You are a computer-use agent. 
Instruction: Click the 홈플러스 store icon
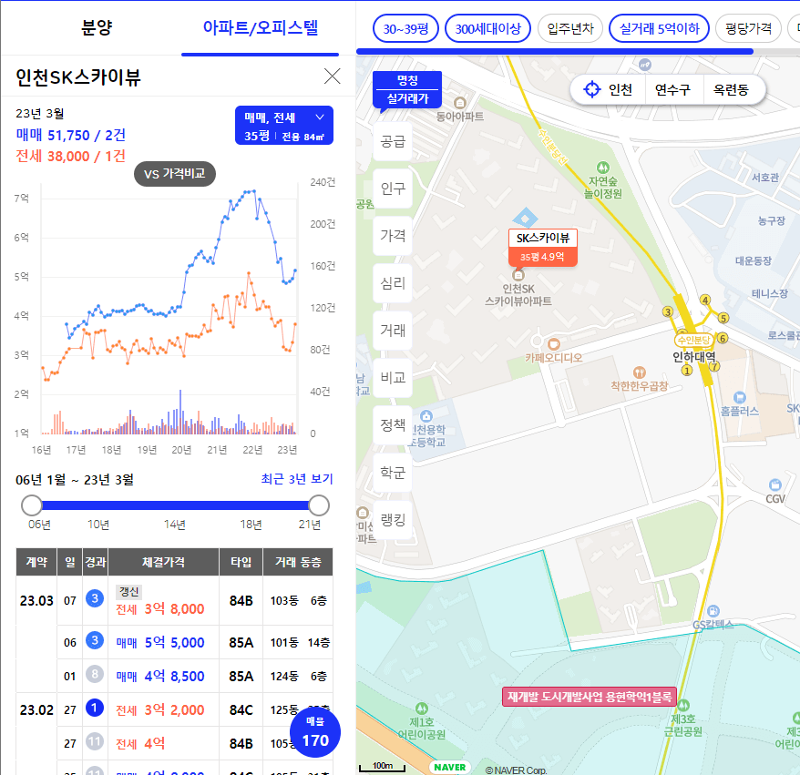click(x=739, y=397)
